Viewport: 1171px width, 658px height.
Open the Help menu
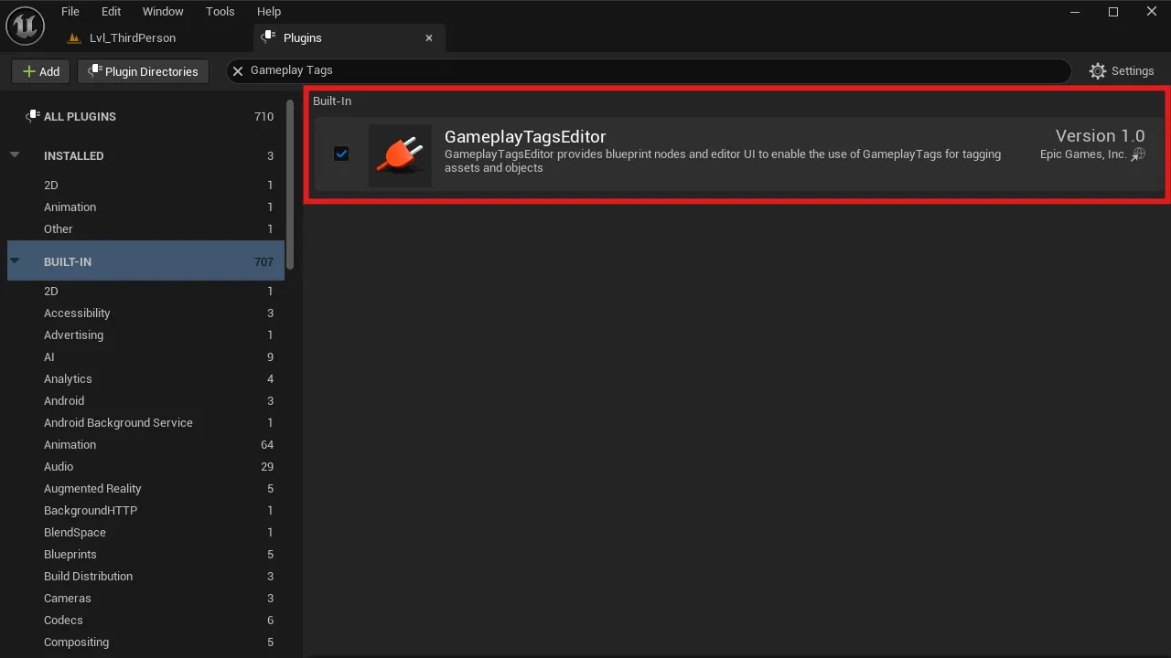(269, 11)
